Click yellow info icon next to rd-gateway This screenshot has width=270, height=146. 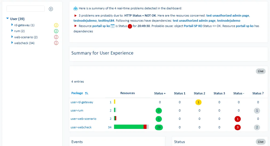[x=56, y=25]
